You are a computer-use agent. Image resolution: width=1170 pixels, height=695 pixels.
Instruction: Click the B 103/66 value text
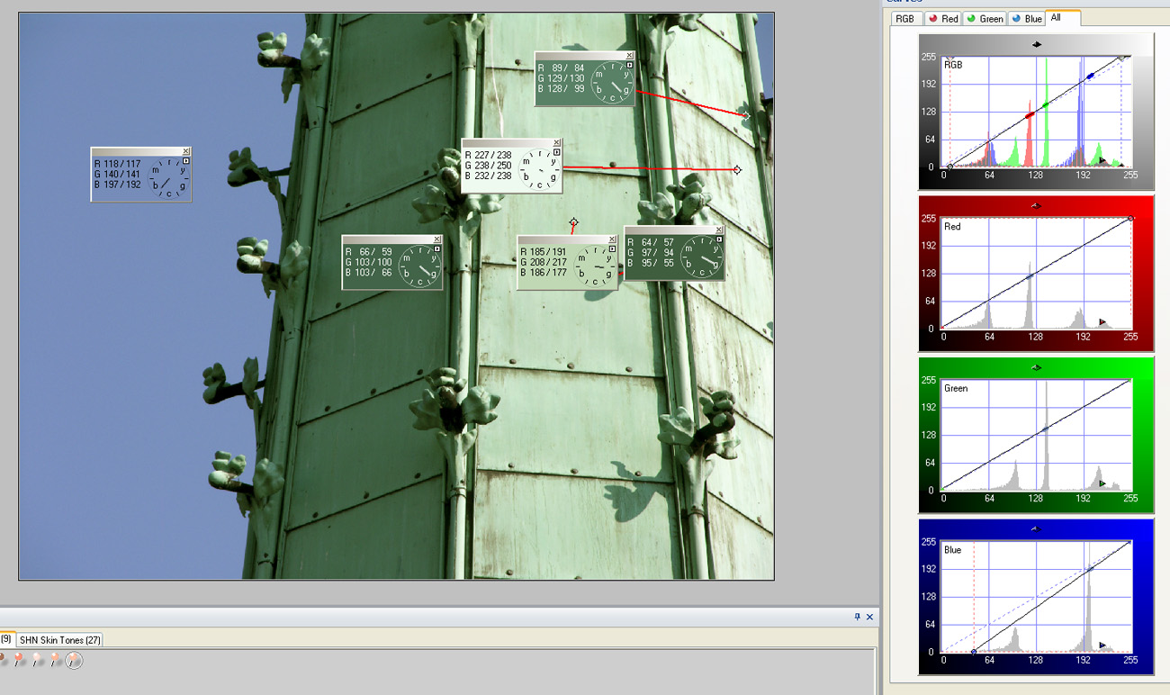click(x=369, y=272)
